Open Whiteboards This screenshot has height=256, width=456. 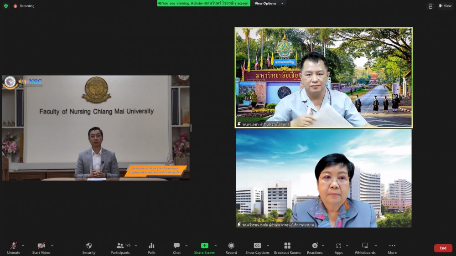(x=365, y=246)
